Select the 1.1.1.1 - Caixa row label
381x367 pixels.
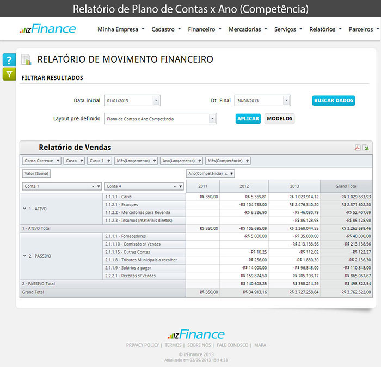pyautogui.click(x=144, y=197)
